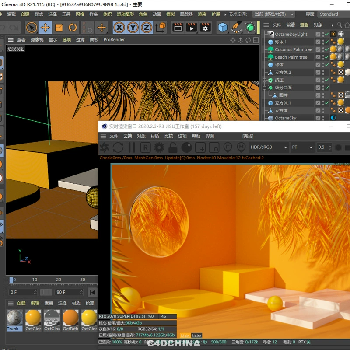The image size is (350, 350).
Task: Click the coordinate system cube icon
Action: coord(161,28)
